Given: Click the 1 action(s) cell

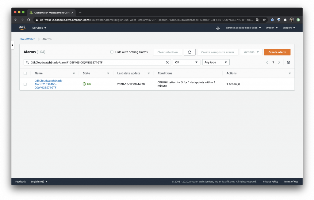Looking at the screenshot, I should tap(233, 84).
